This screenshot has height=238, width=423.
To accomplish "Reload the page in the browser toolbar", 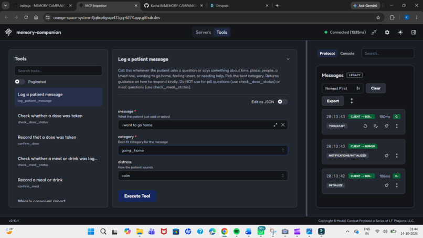I will pyautogui.click(x=26, y=17).
